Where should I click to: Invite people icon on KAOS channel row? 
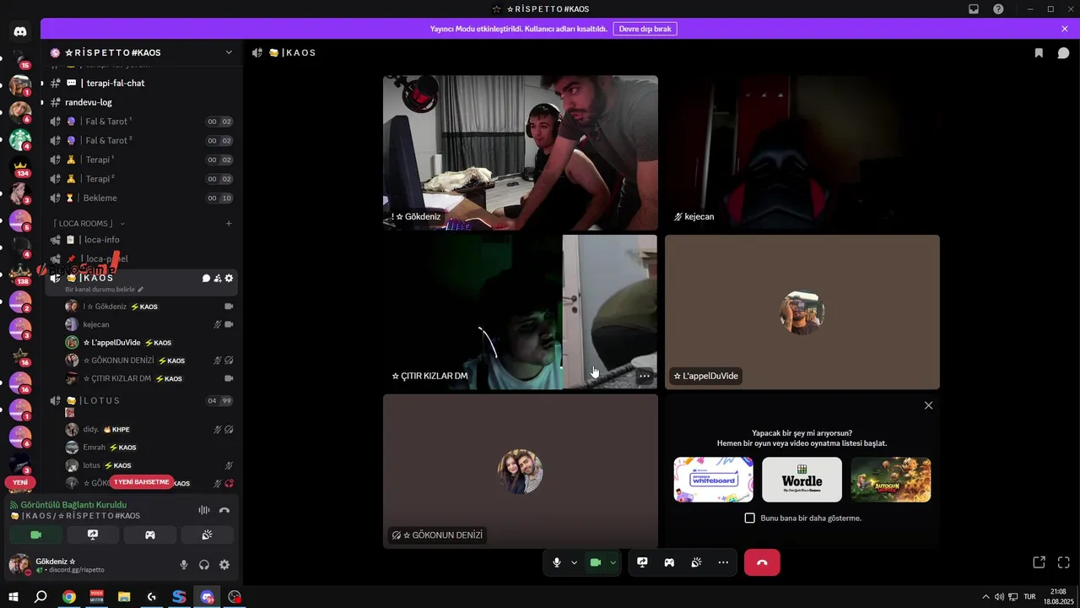click(218, 278)
